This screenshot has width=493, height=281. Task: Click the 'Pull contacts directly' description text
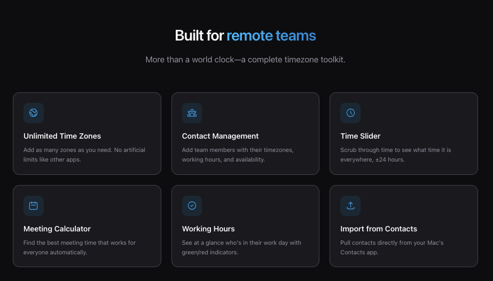tap(392, 247)
